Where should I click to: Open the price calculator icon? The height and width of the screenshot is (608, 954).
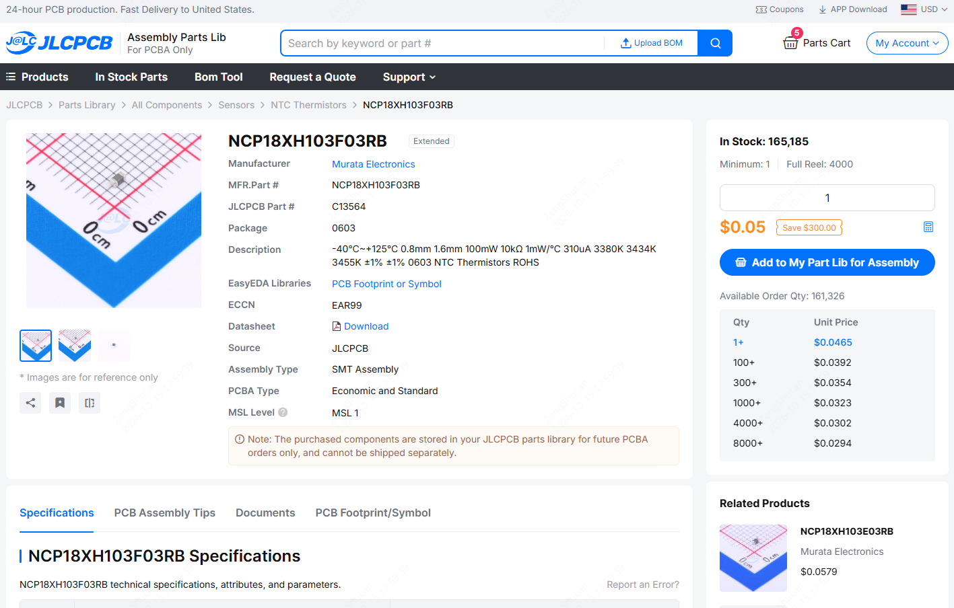(x=928, y=227)
